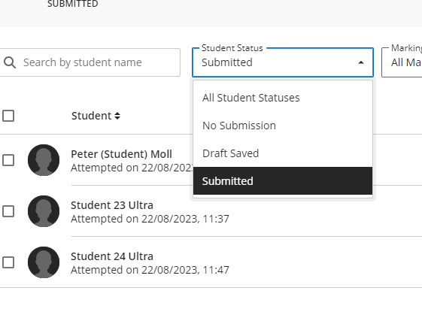Tick the select-all students checkbox
The height and width of the screenshot is (321, 422).
click(x=8, y=116)
